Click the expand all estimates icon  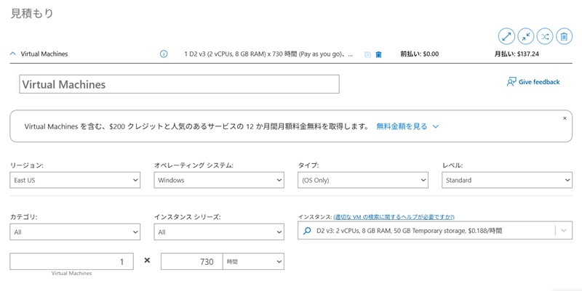pyautogui.click(x=506, y=36)
